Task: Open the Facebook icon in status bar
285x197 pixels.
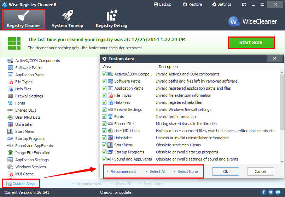Action: [x=264, y=192]
